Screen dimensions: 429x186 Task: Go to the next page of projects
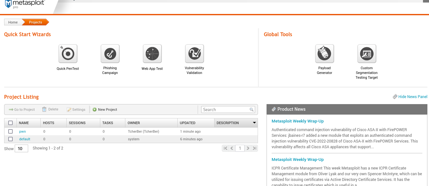click(x=248, y=148)
